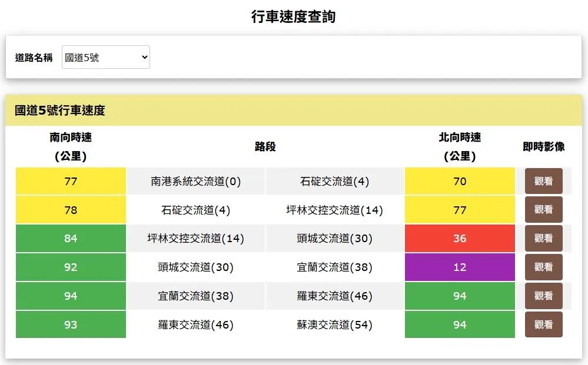Select the red northbound speed cell 36
Screen dimensions: 588x365
(460, 238)
